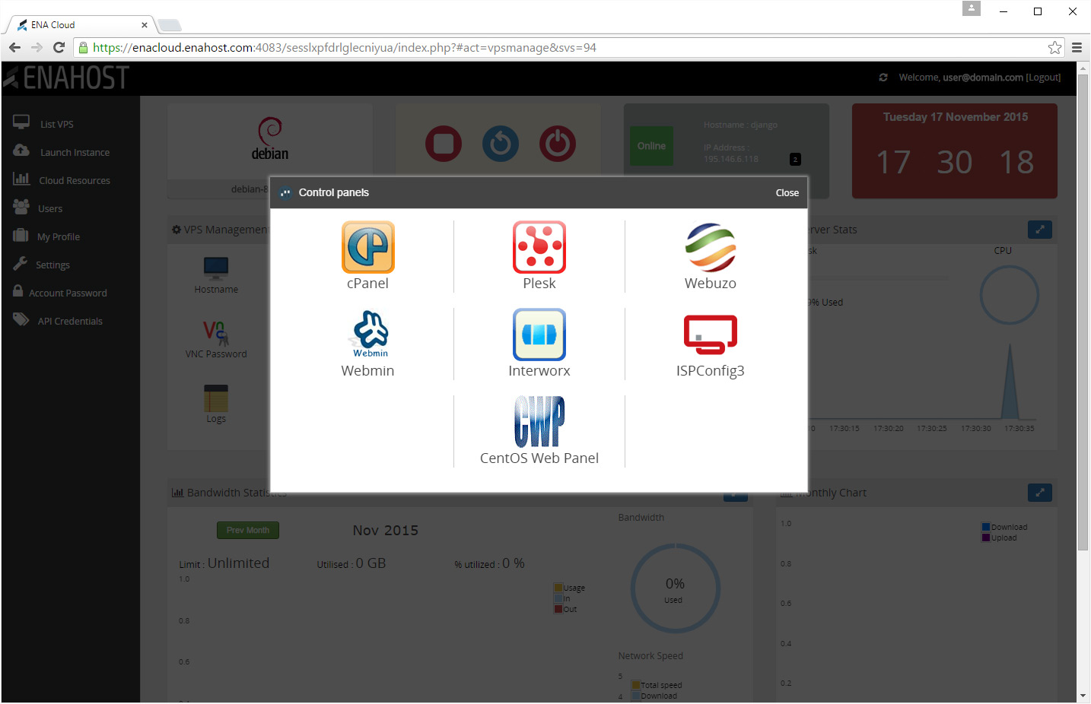
Task: Select the ISPConfig3 control panel icon
Action: point(711,335)
